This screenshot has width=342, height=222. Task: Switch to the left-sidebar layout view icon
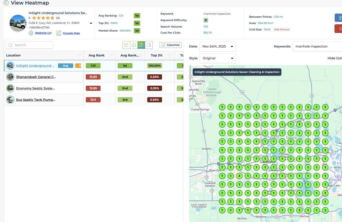(x=134, y=45)
